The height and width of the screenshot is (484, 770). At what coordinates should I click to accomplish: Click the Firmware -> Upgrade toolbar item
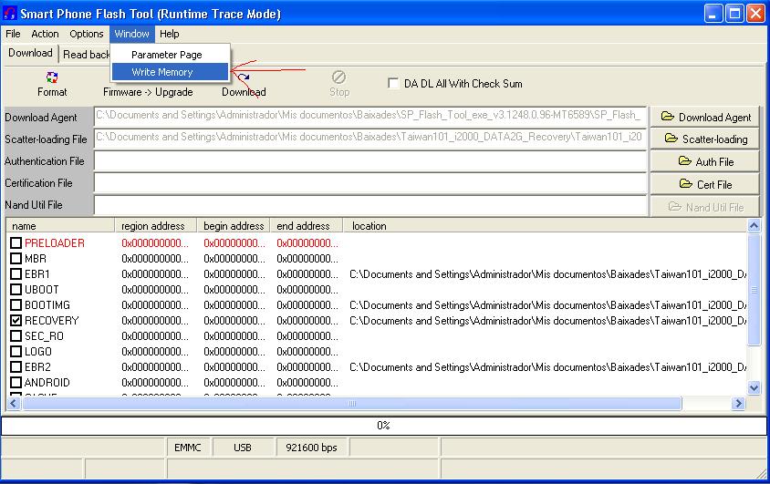[x=148, y=92]
